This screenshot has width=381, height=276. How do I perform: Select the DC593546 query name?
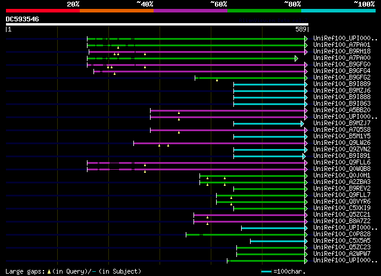coord(23,19)
